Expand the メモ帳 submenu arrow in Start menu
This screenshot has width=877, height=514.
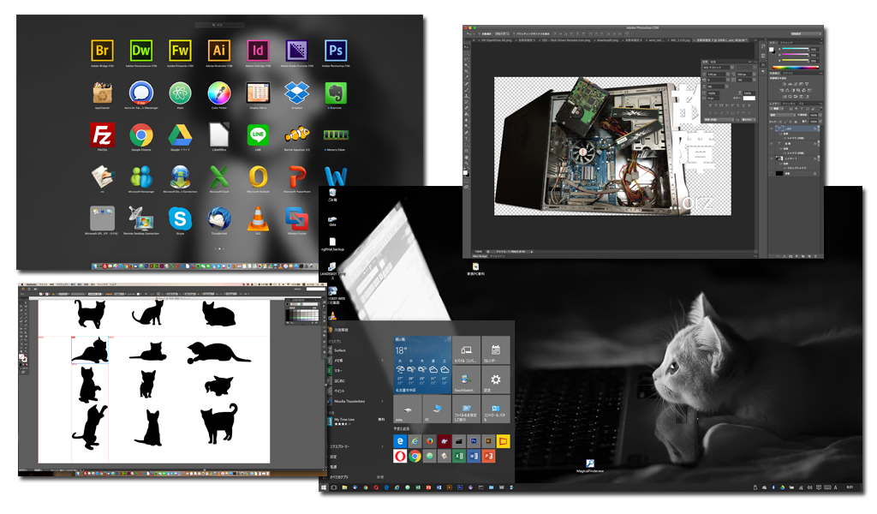pyautogui.click(x=382, y=361)
